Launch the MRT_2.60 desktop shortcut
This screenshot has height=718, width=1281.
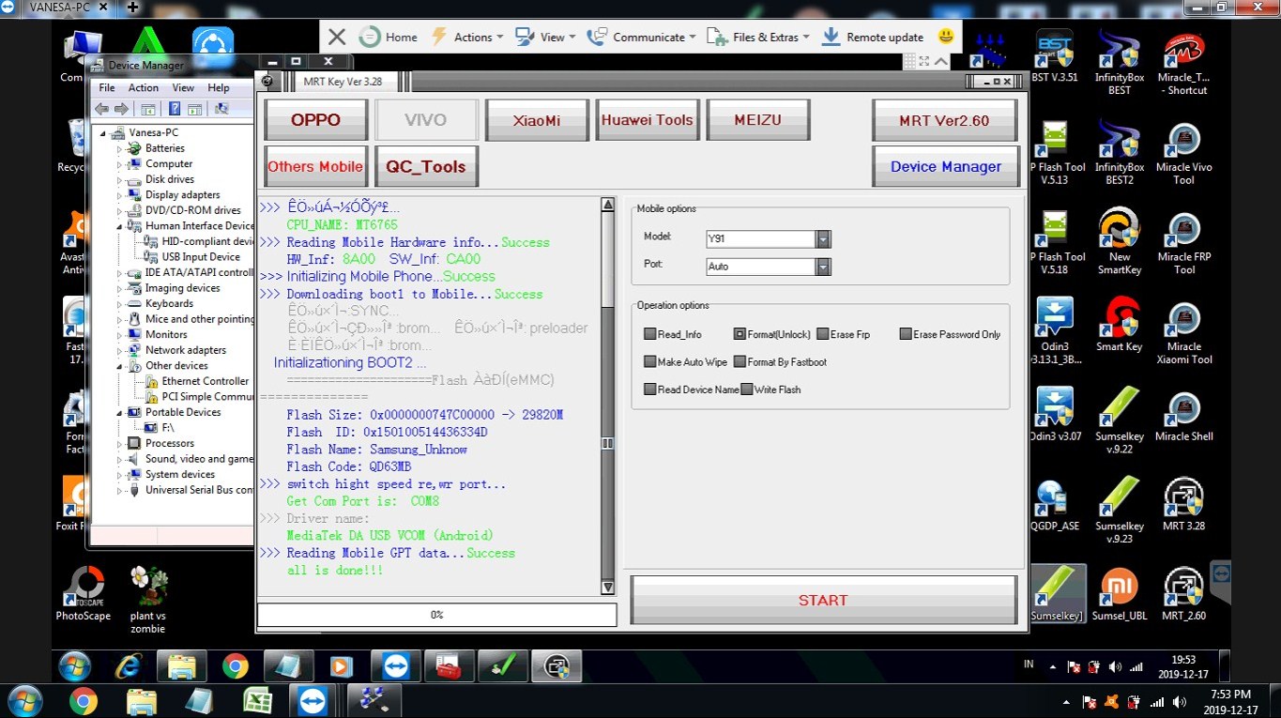[1183, 595]
